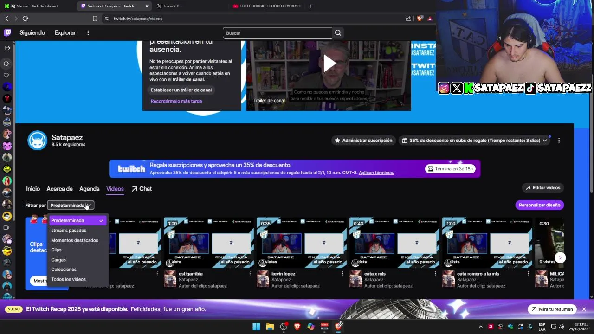Click Siguiendo in Twitch top nav
The image size is (594, 334).
point(32,33)
